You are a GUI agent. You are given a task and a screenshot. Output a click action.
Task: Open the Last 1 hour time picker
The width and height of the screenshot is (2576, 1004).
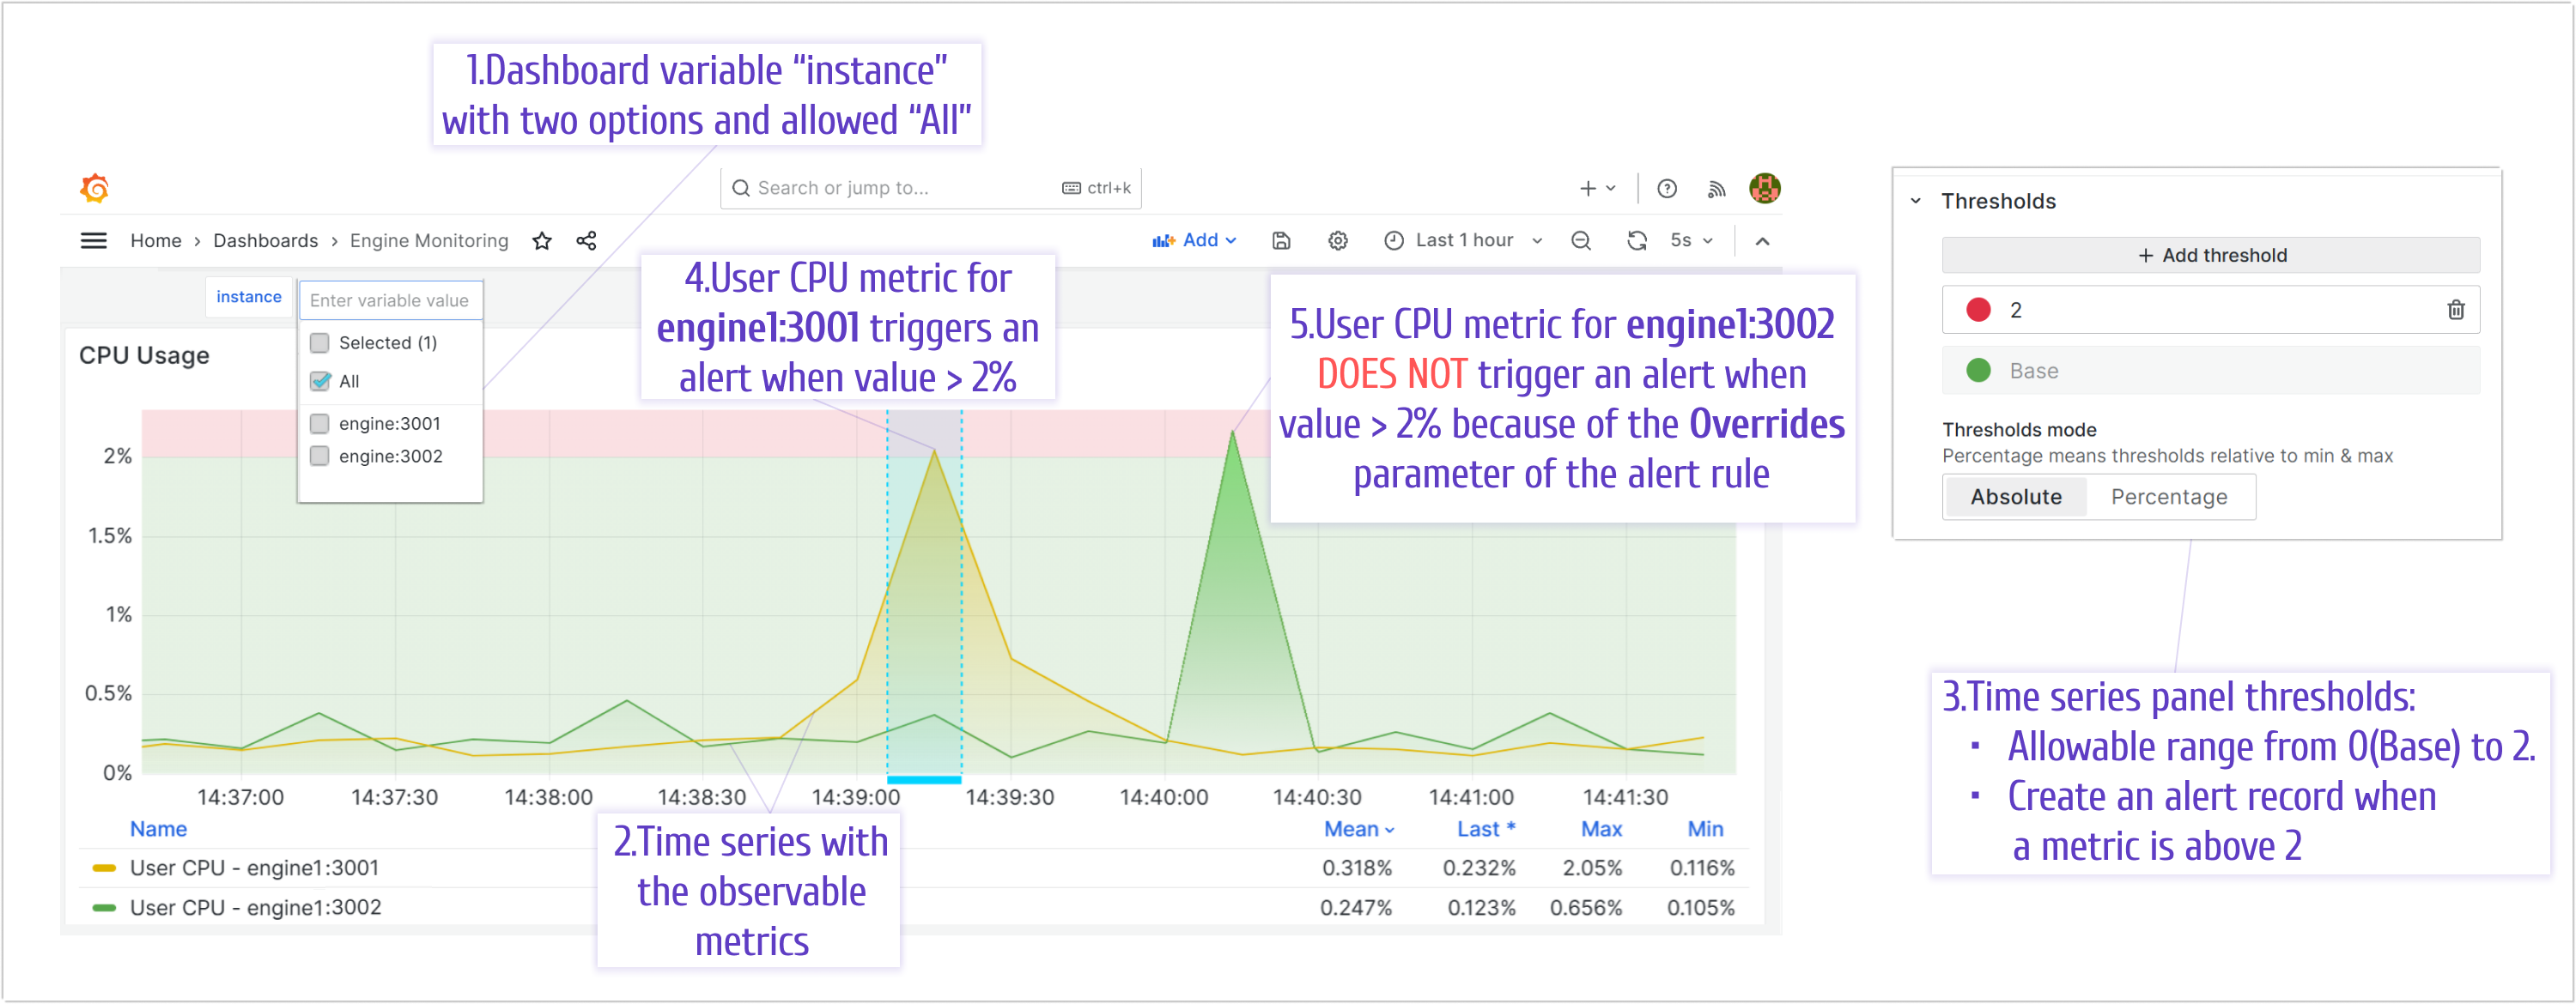[x=1464, y=241]
